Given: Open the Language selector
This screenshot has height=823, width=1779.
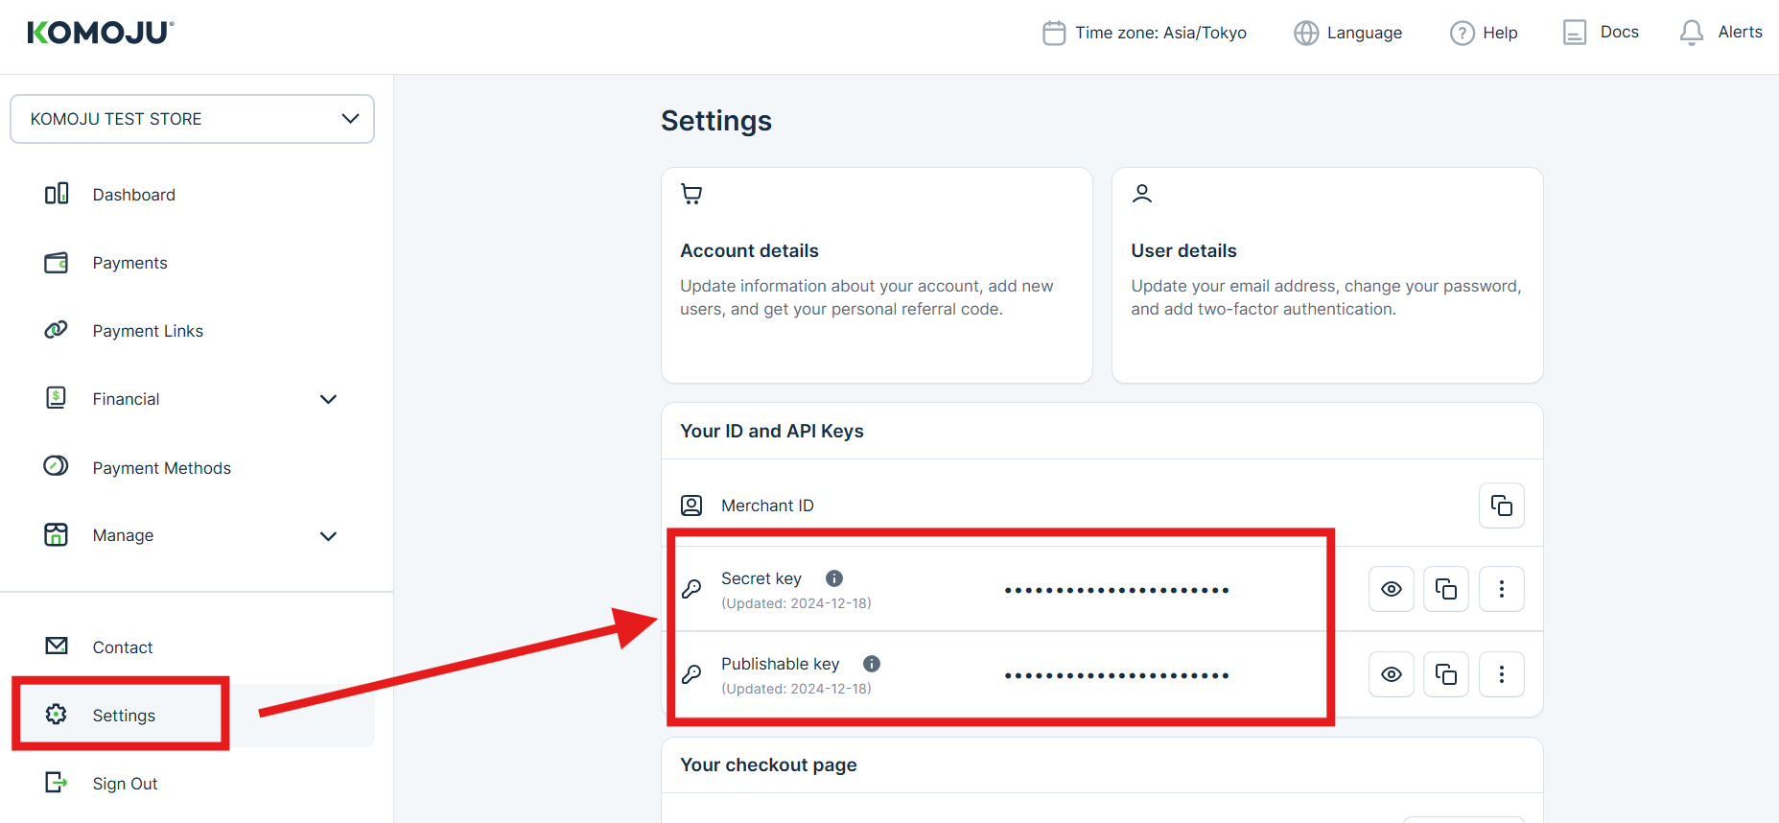Looking at the screenshot, I should [1347, 33].
